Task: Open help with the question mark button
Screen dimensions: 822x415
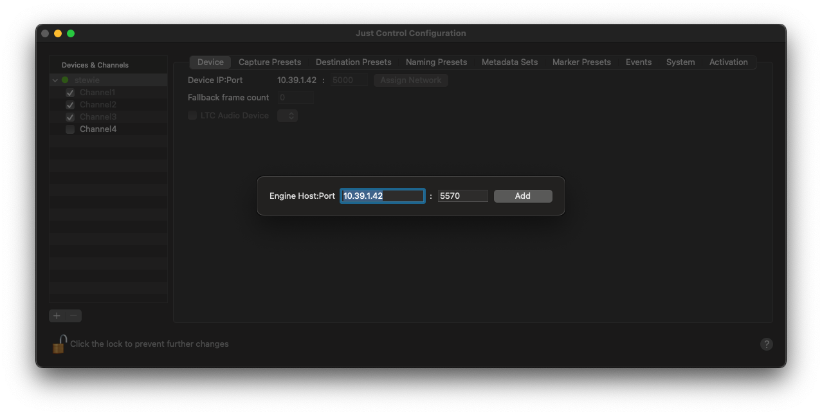Action: click(x=766, y=344)
